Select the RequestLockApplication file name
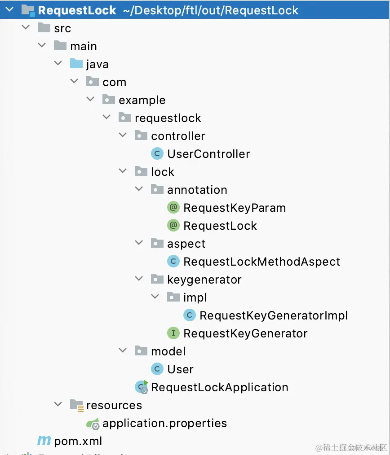Viewport: 390px width, 455px height. click(220, 387)
